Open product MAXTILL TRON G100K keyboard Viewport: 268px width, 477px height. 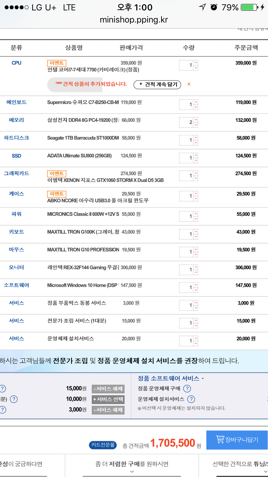(x=83, y=232)
